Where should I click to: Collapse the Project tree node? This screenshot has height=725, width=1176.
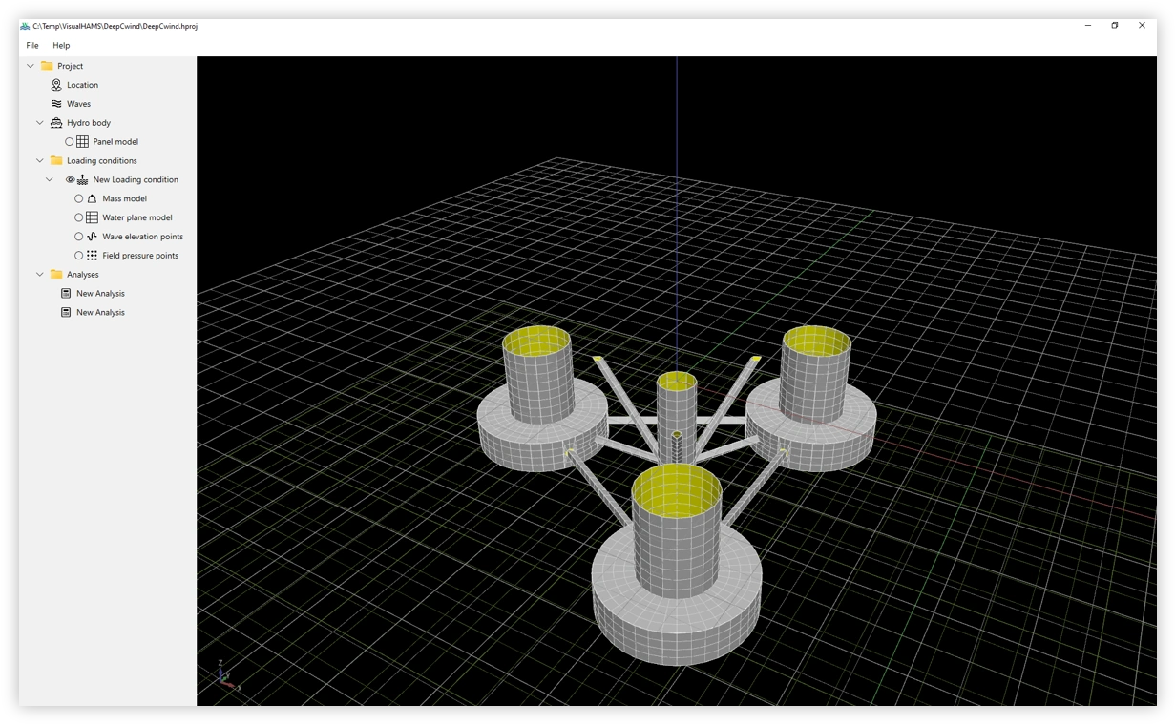(31, 66)
